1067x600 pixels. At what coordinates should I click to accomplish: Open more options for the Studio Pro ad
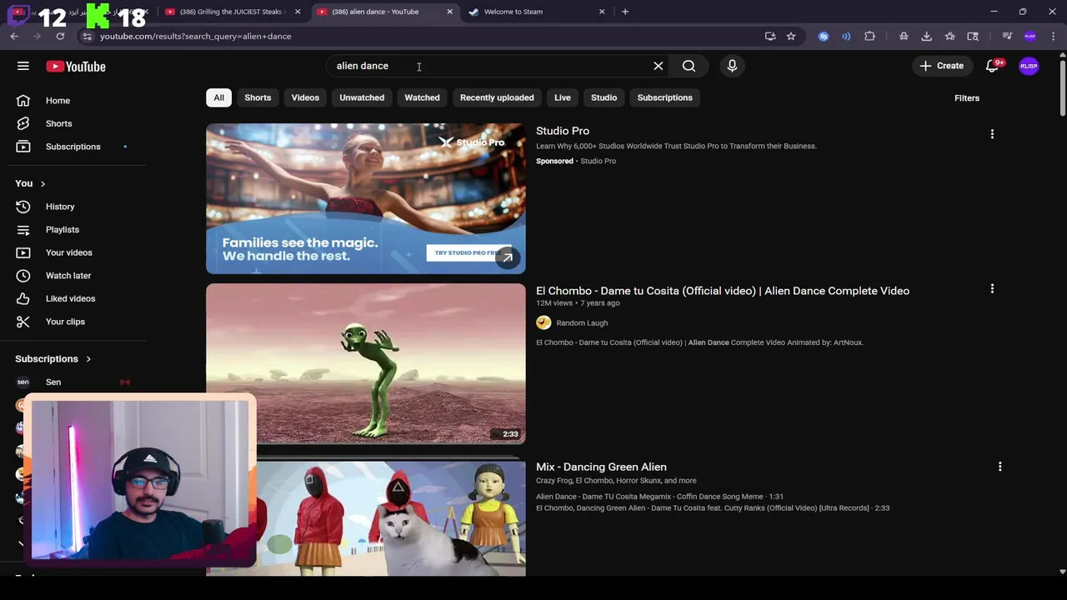tap(992, 133)
